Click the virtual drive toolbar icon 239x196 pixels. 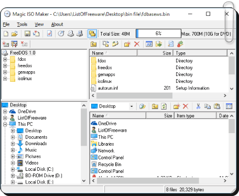click(80, 34)
